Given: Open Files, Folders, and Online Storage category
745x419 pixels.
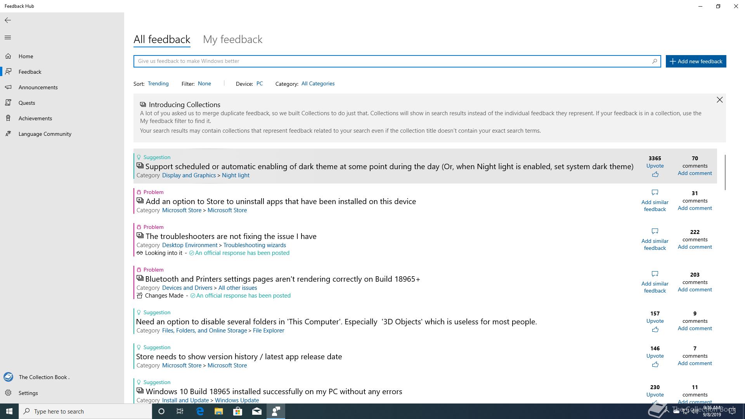Looking at the screenshot, I should 204,331.
